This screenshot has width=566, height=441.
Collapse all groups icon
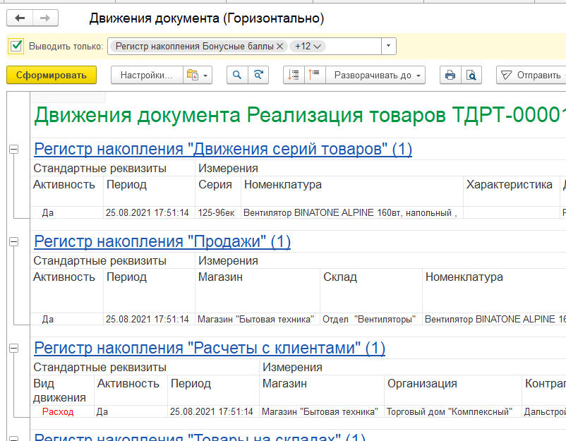(294, 75)
